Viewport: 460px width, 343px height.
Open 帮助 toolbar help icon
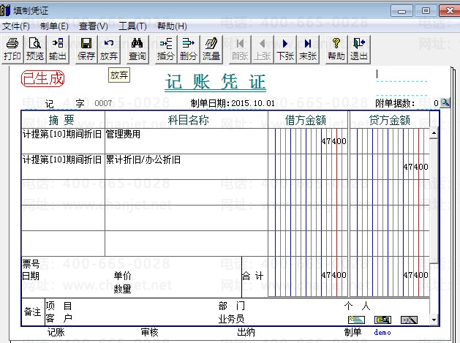coord(336,49)
